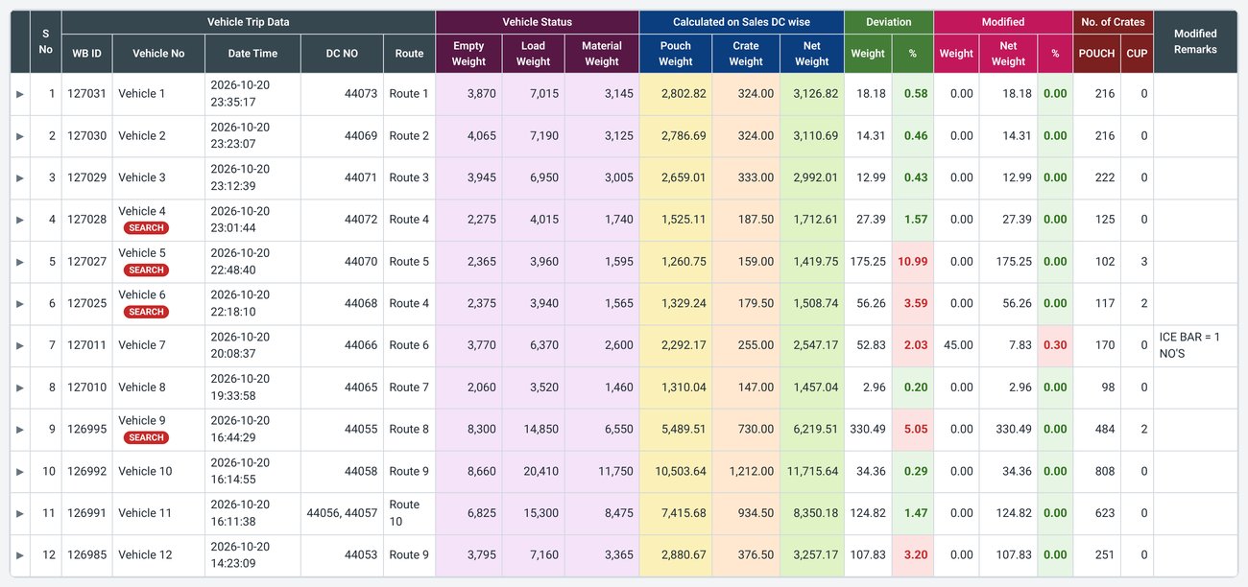Click the Crate Weight column header

pyautogui.click(x=746, y=54)
